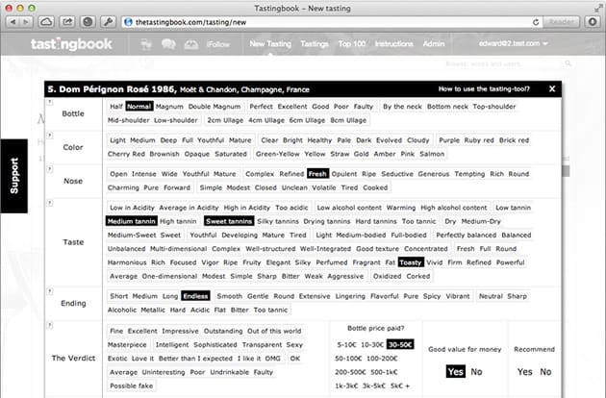Select Out of this world verdict
This screenshot has width=606, height=398.
[x=274, y=331]
